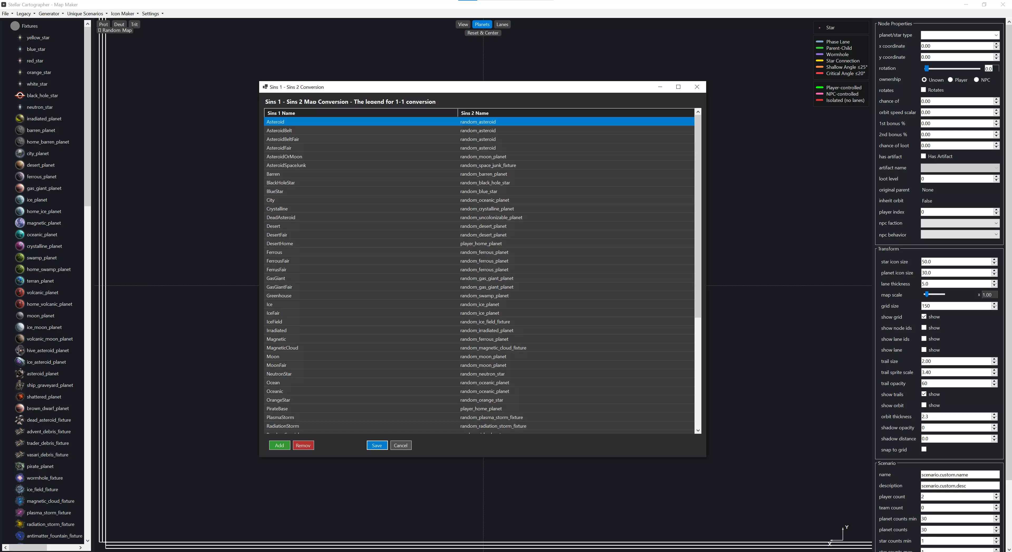
Task: Select the wormhole_fixture icon
Action: tap(20, 478)
